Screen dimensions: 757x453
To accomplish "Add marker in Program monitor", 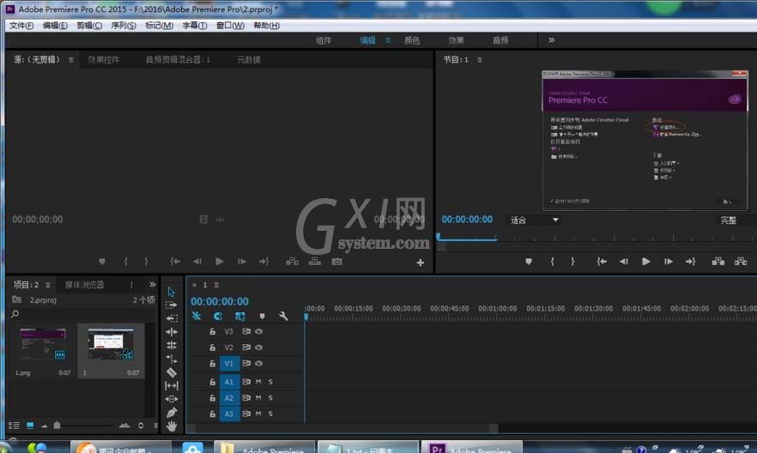I will click(x=529, y=262).
